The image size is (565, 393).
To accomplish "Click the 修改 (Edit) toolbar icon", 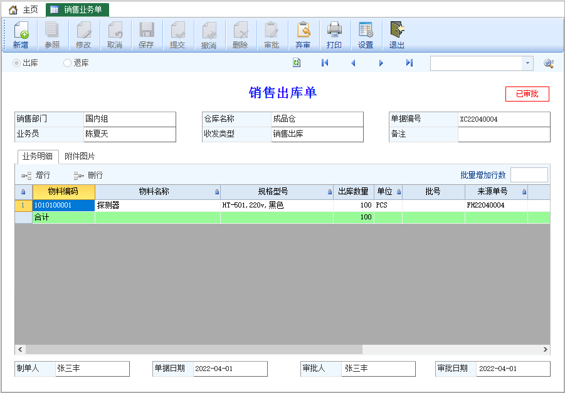I will click(83, 30).
